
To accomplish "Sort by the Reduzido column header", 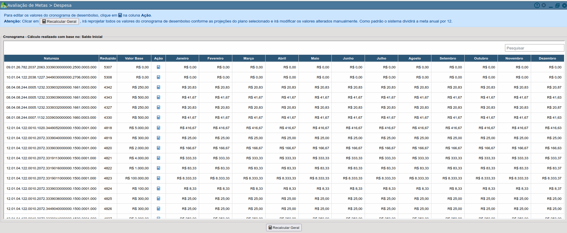I will coord(108,58).
